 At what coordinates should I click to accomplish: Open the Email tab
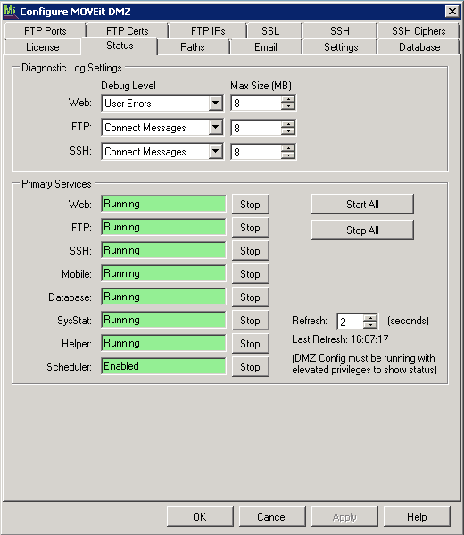[266, 47]
